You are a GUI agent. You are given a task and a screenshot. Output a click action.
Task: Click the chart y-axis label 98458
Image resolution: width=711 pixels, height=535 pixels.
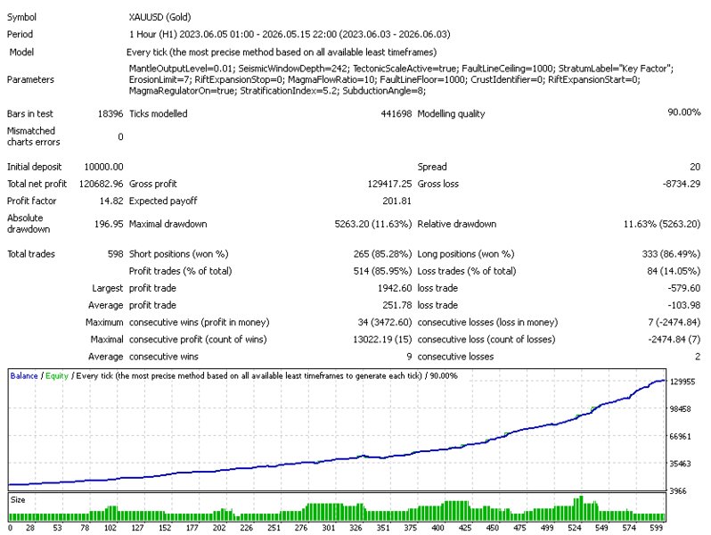(x=681, y=409)
